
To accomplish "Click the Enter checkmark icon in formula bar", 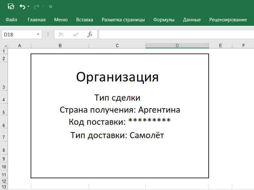I will 75,34.
